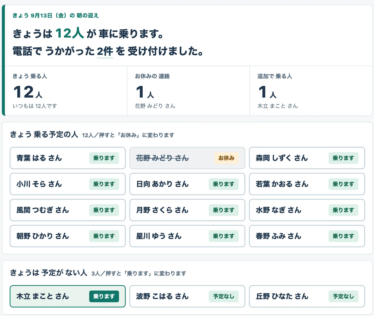Click 木立 まこと さん under 追加で 乗る人

click(278, 106)
